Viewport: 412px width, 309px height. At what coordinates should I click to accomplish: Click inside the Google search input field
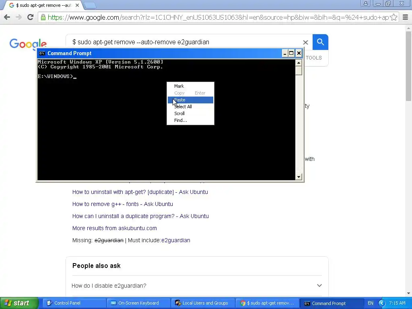[184, 42]
